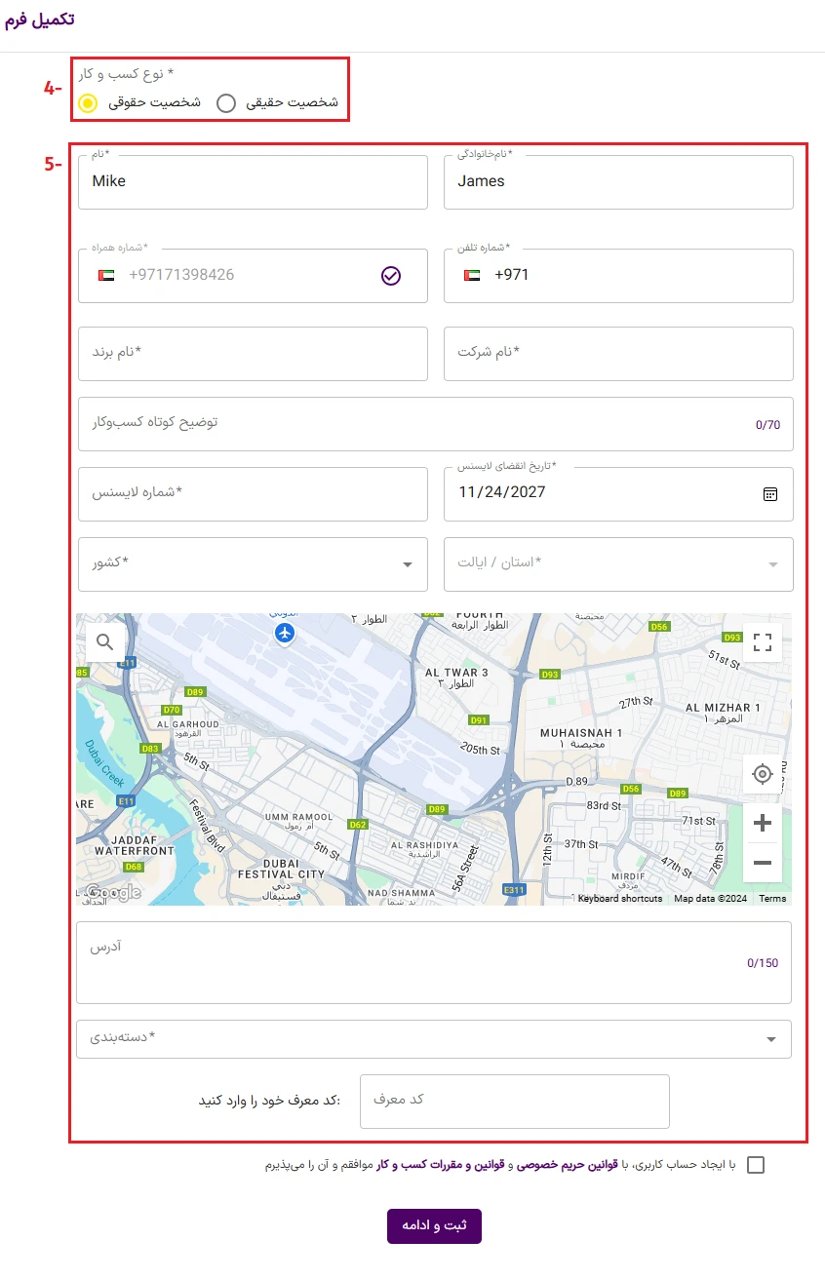The width and height of the screenshot is (825, 1279).
Task: Select the شخصیت حقوقی radio option
Action: [89, 103]
